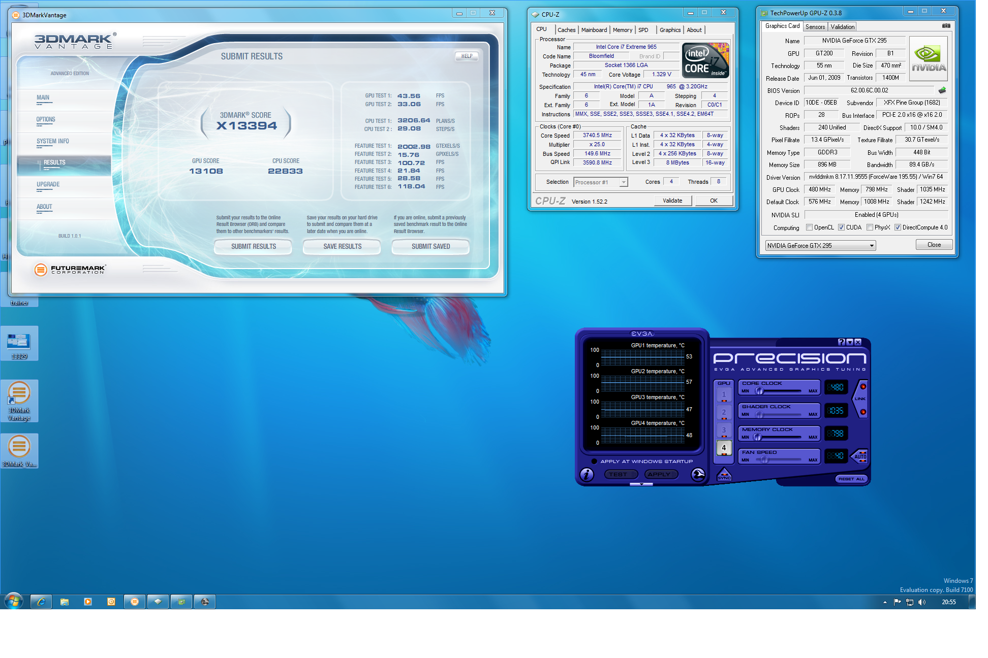Open the Graphics tab in CPU-Z
This screenshot has height=658, width=988.
pyautogui.click(x=670, y=30)
